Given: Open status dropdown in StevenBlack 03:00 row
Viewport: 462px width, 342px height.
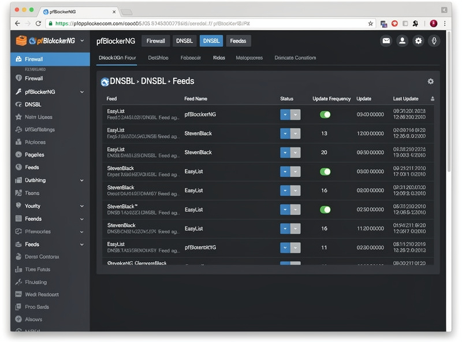Looking at the screenshot, I should 290,172.
